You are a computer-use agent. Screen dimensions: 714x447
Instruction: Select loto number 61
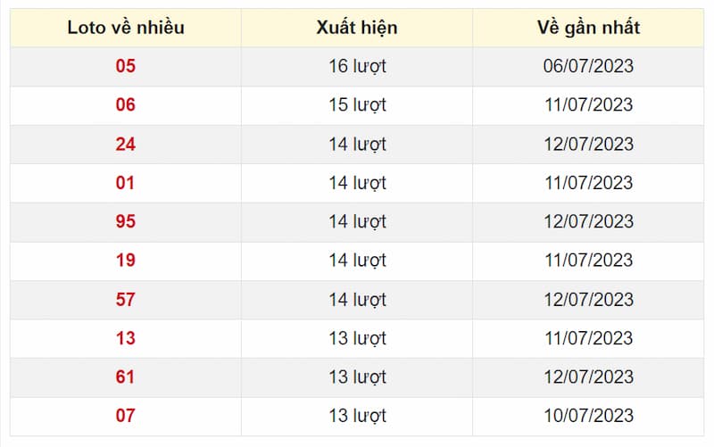pyautogui.click(x=126, y=377)
